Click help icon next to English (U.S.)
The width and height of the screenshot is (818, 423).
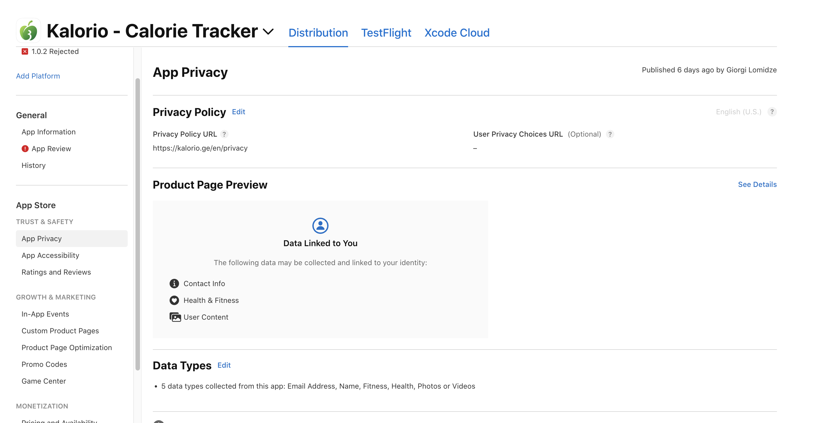click(x=772, y=112)
